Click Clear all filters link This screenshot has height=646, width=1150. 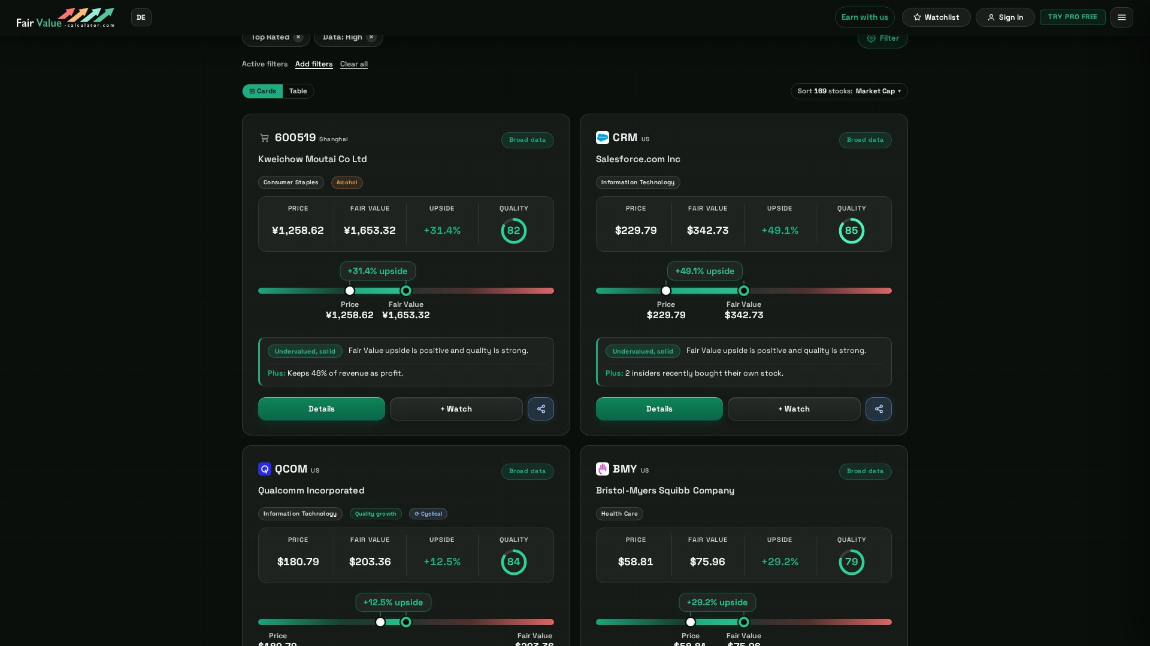(354, 64)
